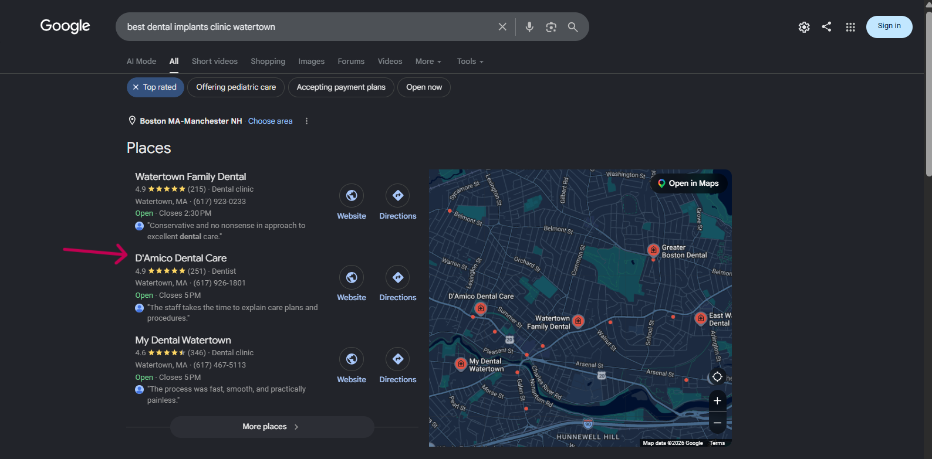This screenshot has height=459, width=932.
Task: Open quick settings gear icon
Action: click(804, 27)
